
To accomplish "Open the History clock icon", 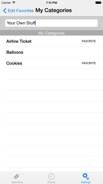I will point(51,176).
